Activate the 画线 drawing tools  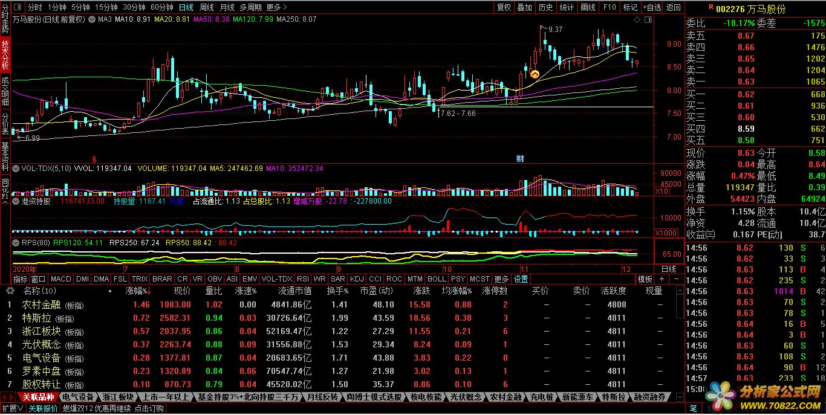coord(588,7)
